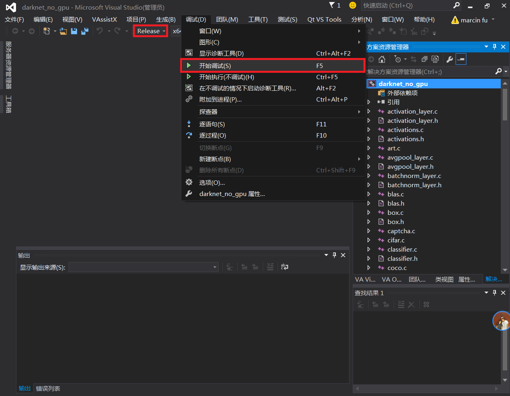Toggle the preview selected items button

461,59
